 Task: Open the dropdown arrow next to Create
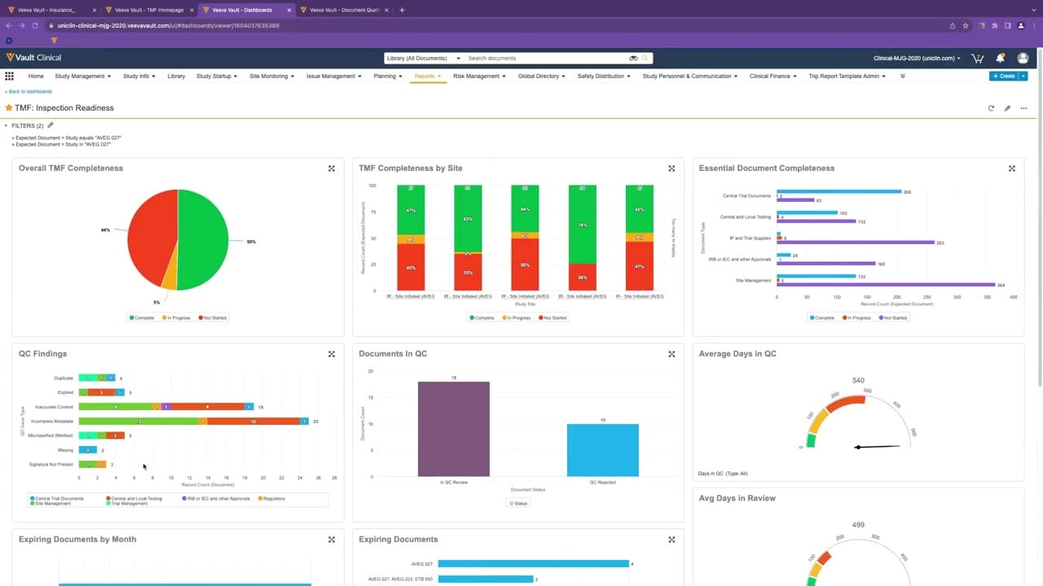[x=1023, y=76]
